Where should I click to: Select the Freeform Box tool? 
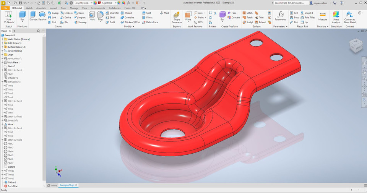(222, 16)
